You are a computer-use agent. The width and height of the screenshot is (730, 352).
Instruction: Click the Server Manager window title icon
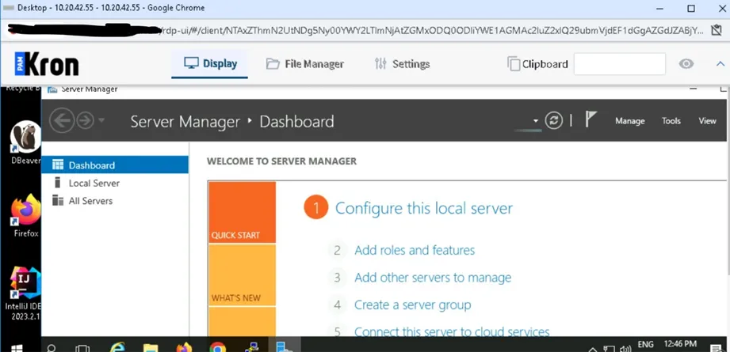point(52,89)
